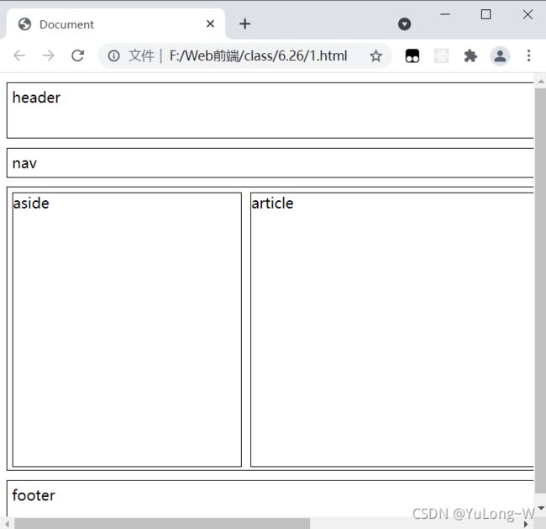546x529 pixels.
Task: Reload the current page
Action: click(x=77, y=56)
